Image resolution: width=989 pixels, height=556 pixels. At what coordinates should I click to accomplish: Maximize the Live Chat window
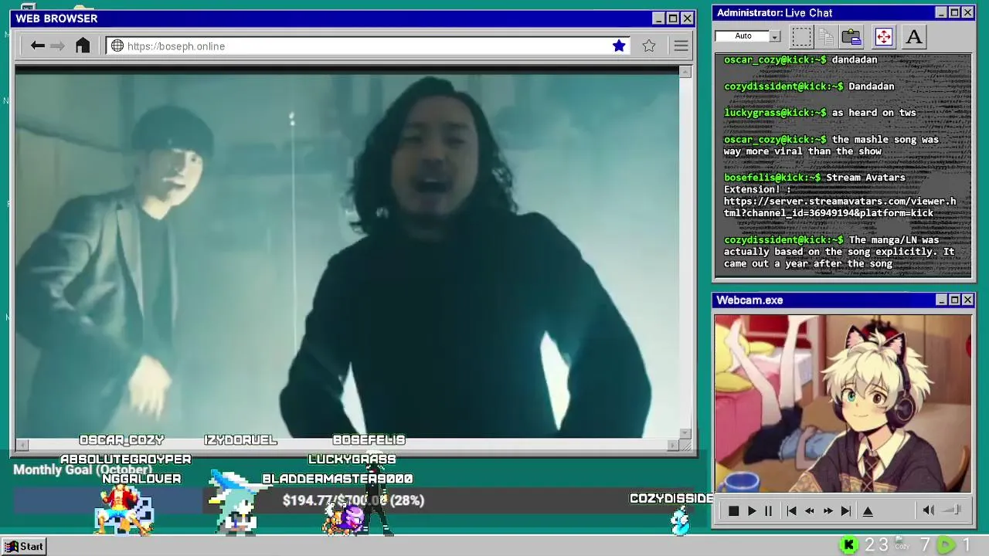tap(954, 12)
